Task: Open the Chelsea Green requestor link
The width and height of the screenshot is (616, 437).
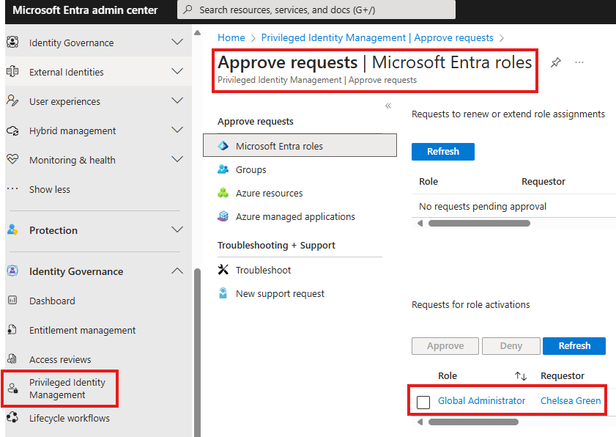Action: point(571,400)
